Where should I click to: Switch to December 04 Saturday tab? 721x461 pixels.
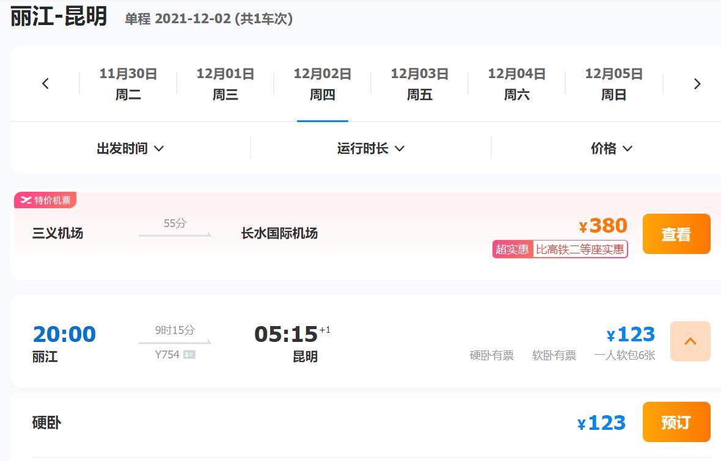517,84
